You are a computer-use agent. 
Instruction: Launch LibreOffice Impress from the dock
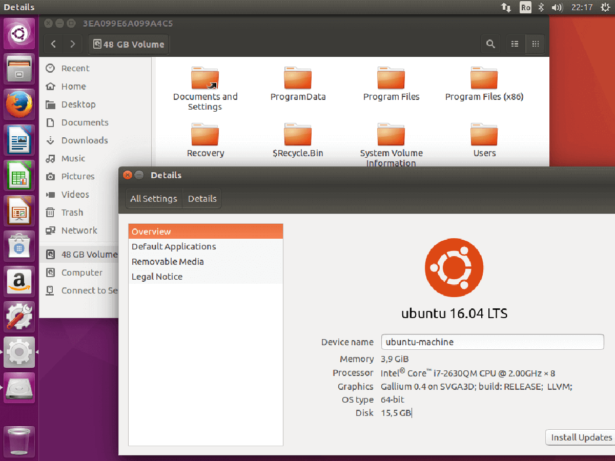coord(19,211)
